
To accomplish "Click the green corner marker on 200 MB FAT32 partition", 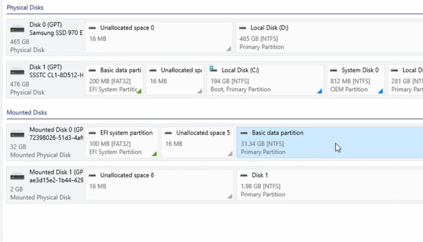I will coord(139,91).
